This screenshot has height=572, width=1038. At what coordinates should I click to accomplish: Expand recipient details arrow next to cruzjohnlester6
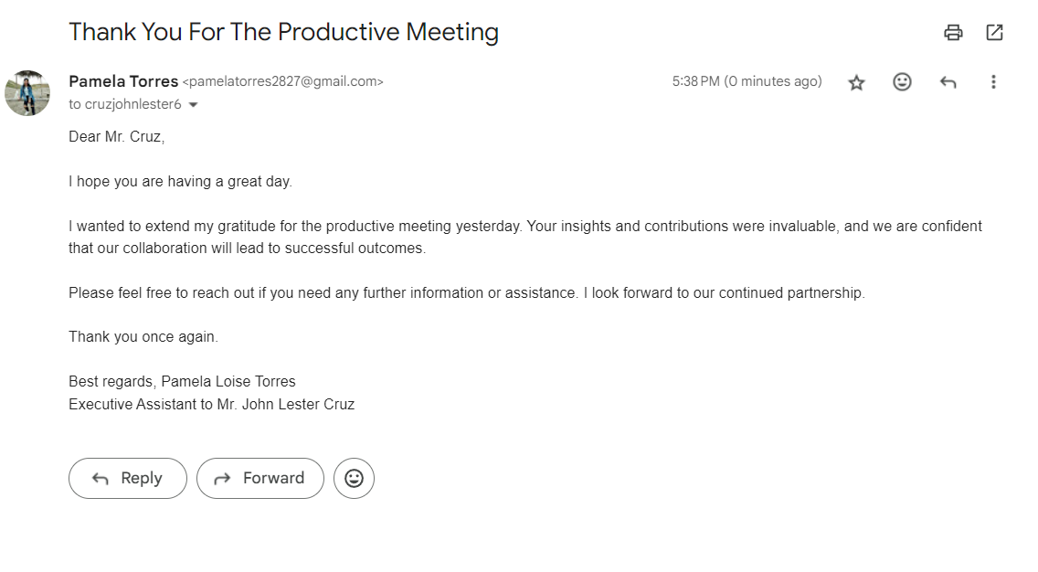193,105
